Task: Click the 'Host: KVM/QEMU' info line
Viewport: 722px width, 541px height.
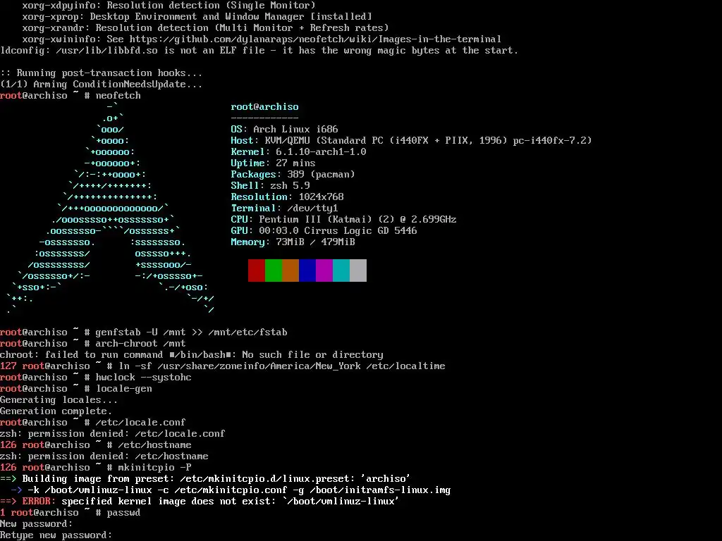Action: tap(411, 140)
